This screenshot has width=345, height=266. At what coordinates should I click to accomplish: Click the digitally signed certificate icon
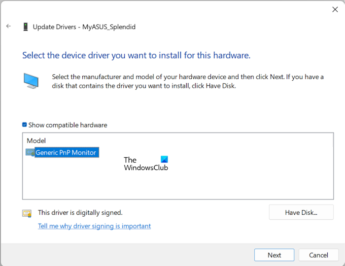(x=27, y=213)
